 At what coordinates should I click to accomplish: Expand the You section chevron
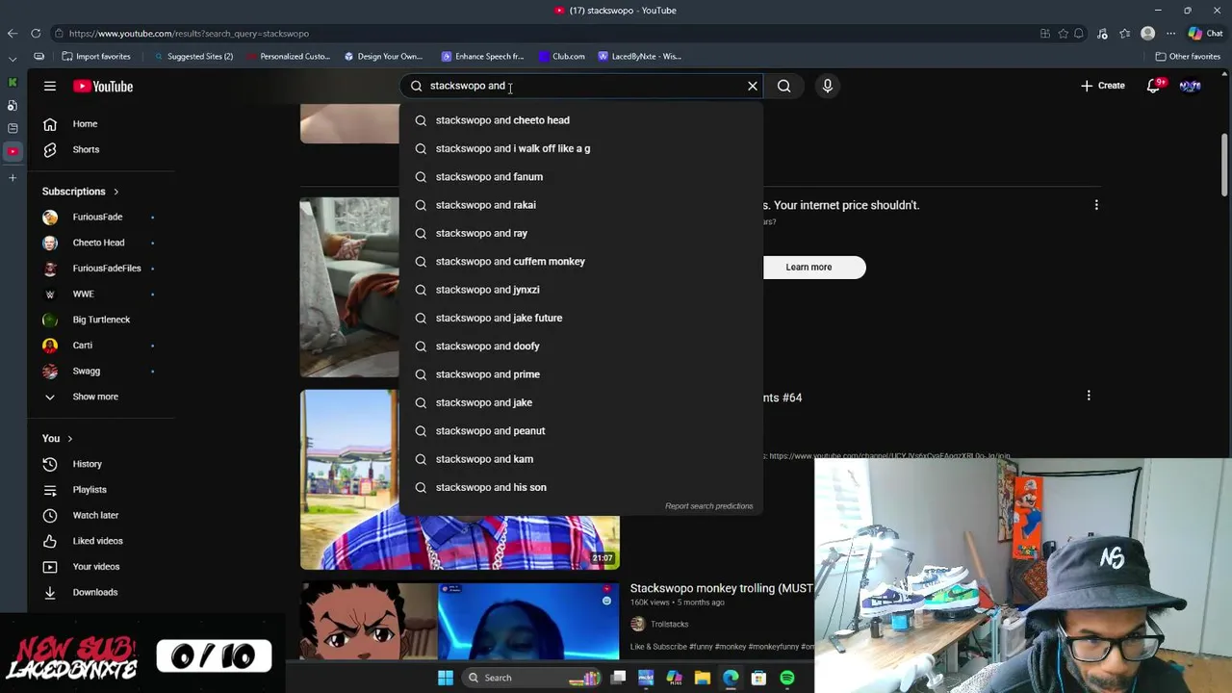[x=69, y=439]
